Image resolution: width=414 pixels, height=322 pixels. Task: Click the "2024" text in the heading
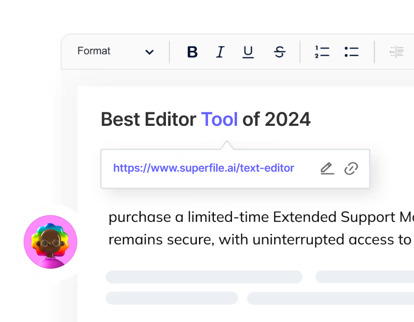(x=288, y=119)
